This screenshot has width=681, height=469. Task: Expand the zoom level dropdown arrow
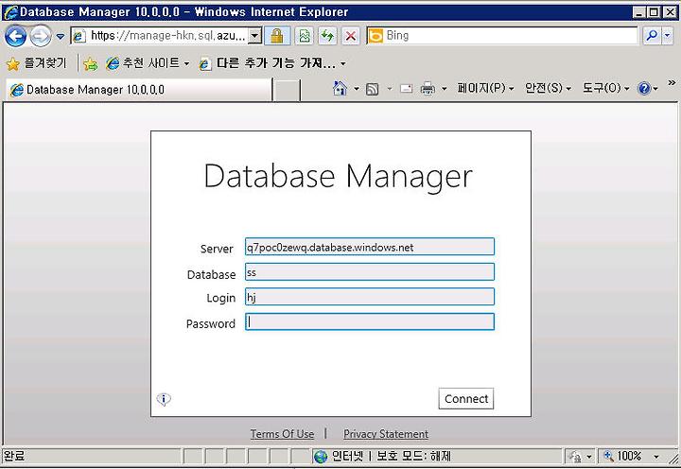point(656,457)
